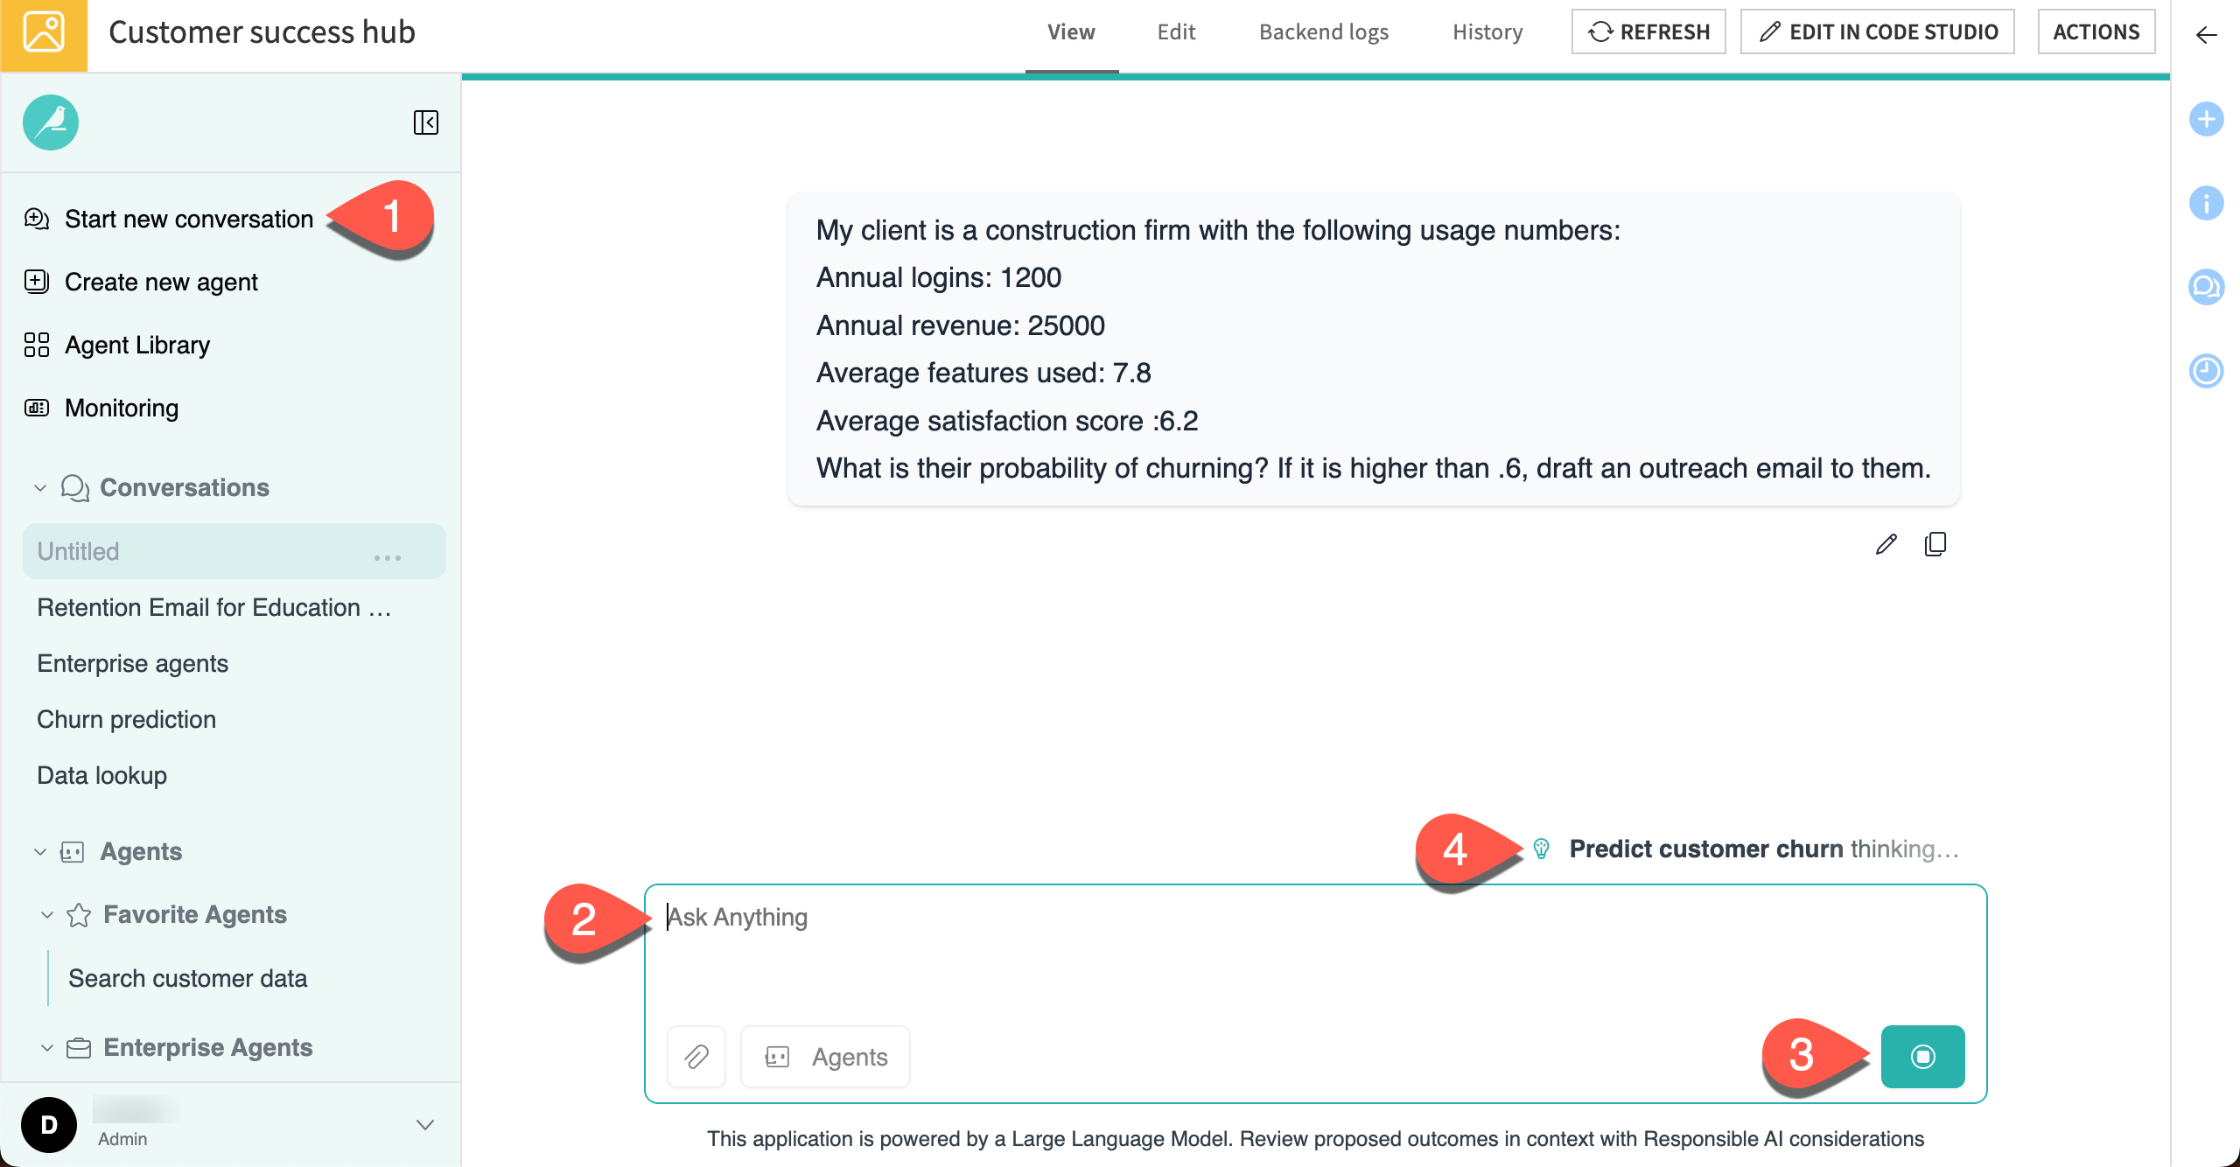
Task: Open the Churn prediction conversation
Action: pos(127,719)
